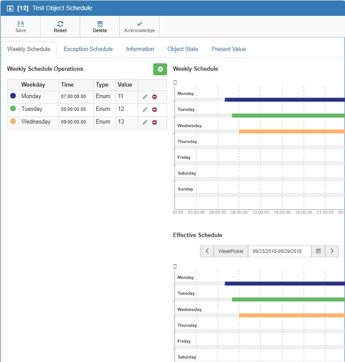Select Wednesday orange bar in Weekly Schedule chart
Viewport: 345px width, 362px height.
[x=292, y=132]
